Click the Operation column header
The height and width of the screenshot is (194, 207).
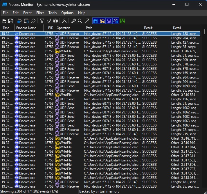coord(70,28)
